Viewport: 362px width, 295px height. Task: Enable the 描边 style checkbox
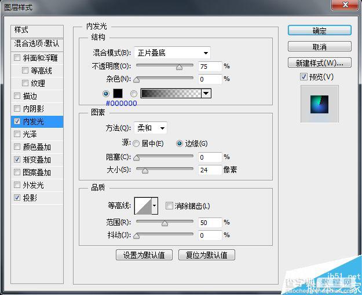(x=17, y=95)
